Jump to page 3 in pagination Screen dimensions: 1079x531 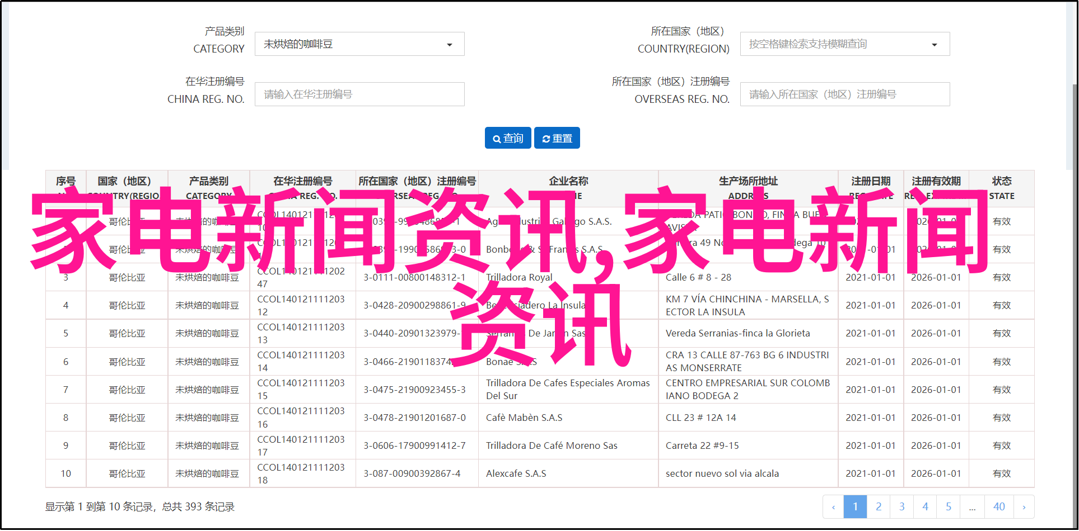(901, 507)
